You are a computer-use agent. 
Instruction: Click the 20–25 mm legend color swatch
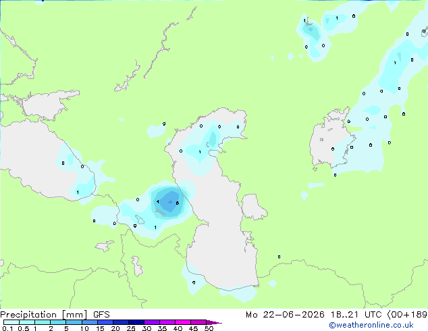coord(120,322)
